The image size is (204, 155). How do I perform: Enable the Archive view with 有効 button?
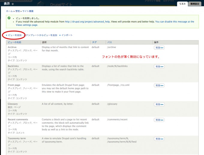click(157, 47)
